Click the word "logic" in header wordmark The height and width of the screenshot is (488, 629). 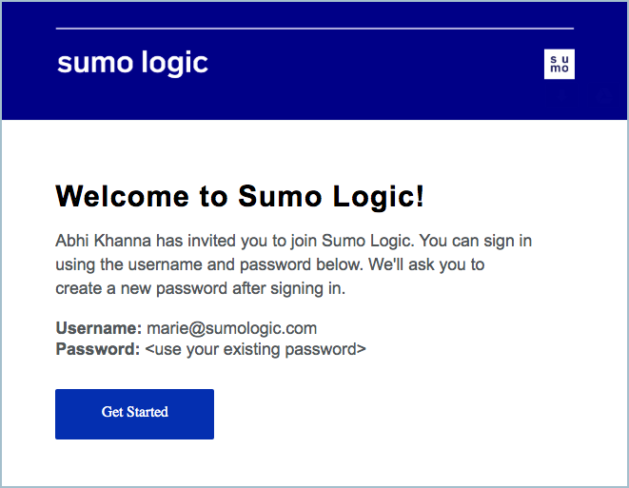(173, 64)
